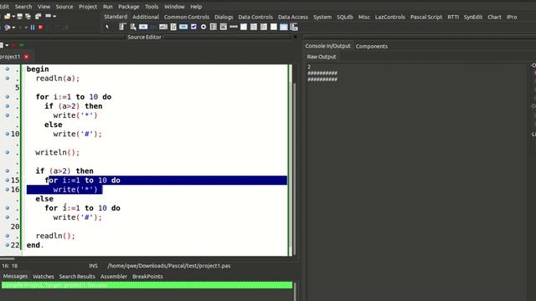This screenshot has height=301, width=536.
Task: Pause the running program
Action: pyautogui.click(x=33, y=28)
